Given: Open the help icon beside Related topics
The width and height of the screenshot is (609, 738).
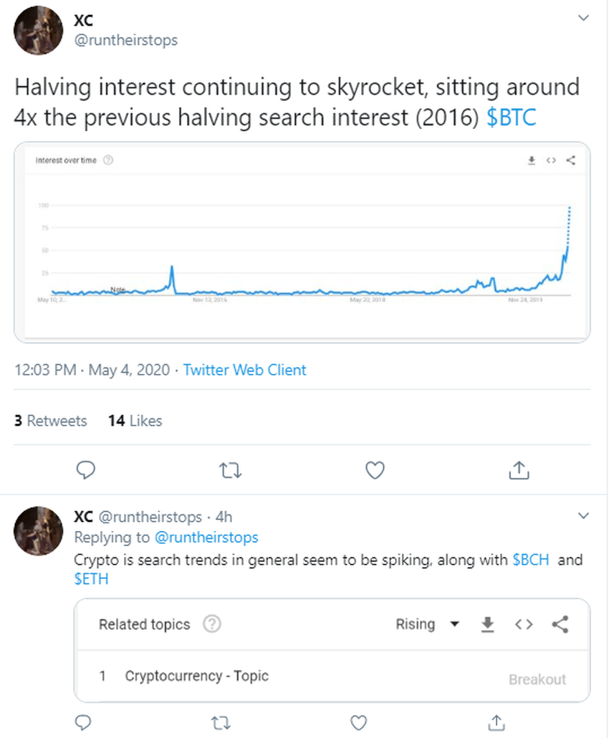Looking at the screenshot, I should (211, 625).
